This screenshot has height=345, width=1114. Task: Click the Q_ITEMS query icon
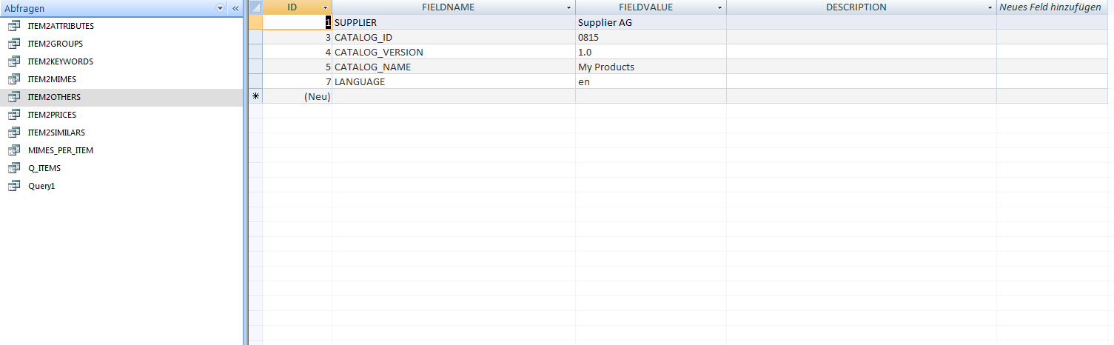pyautogui.click(x=13, y=168)
